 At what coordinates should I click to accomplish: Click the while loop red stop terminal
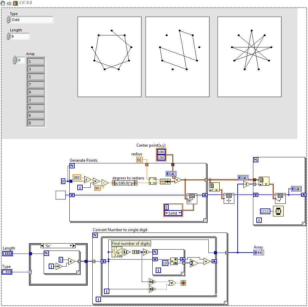[183, 283]
